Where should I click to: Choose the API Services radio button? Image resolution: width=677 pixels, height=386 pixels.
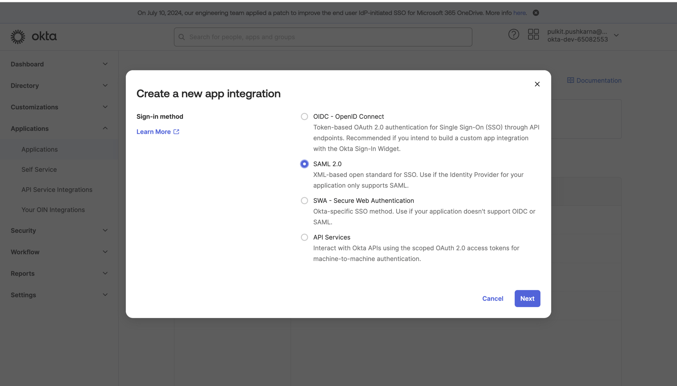click(x=304, y=237)
